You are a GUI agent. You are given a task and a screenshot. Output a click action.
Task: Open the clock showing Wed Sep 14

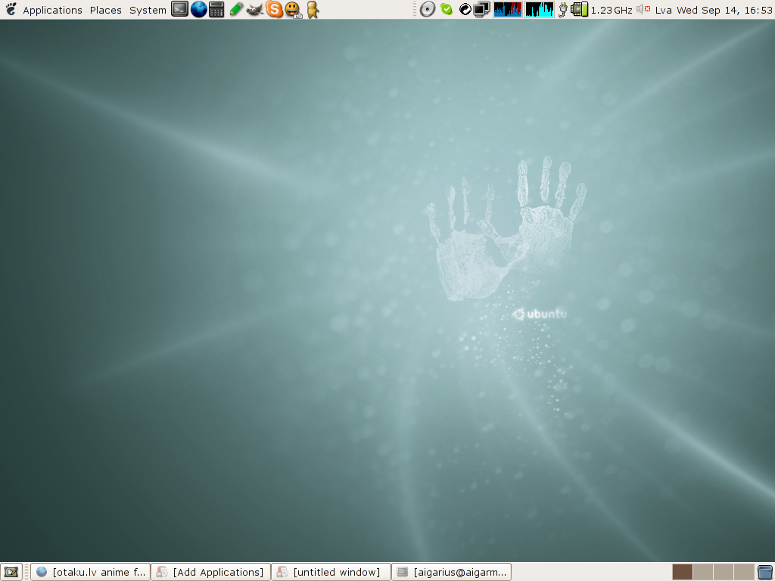click(x=724, y=10)
